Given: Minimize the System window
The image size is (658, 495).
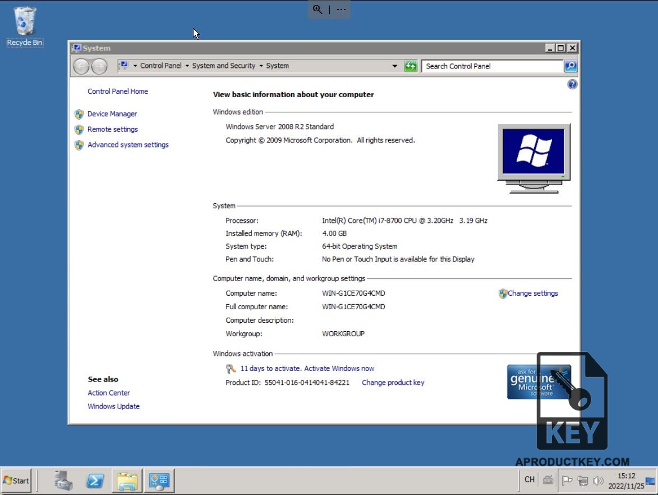Looking at the screenshot, I should [550, 48].
